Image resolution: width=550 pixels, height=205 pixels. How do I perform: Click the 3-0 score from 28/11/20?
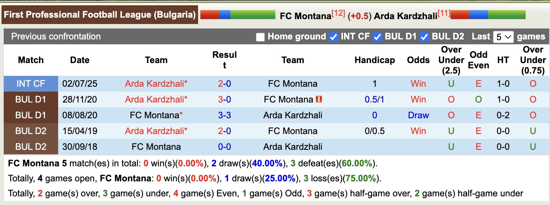pos(224,99)
